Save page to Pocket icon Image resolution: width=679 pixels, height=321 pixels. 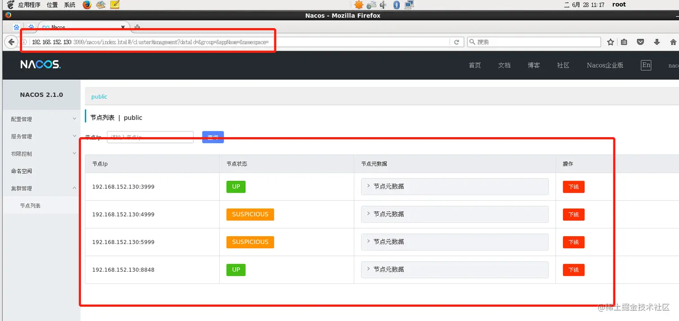pyautogui.click(x=641, y=42)
